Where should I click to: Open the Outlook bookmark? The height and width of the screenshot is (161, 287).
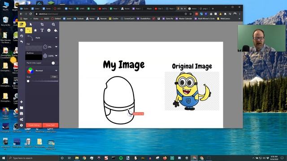point(78,19)
